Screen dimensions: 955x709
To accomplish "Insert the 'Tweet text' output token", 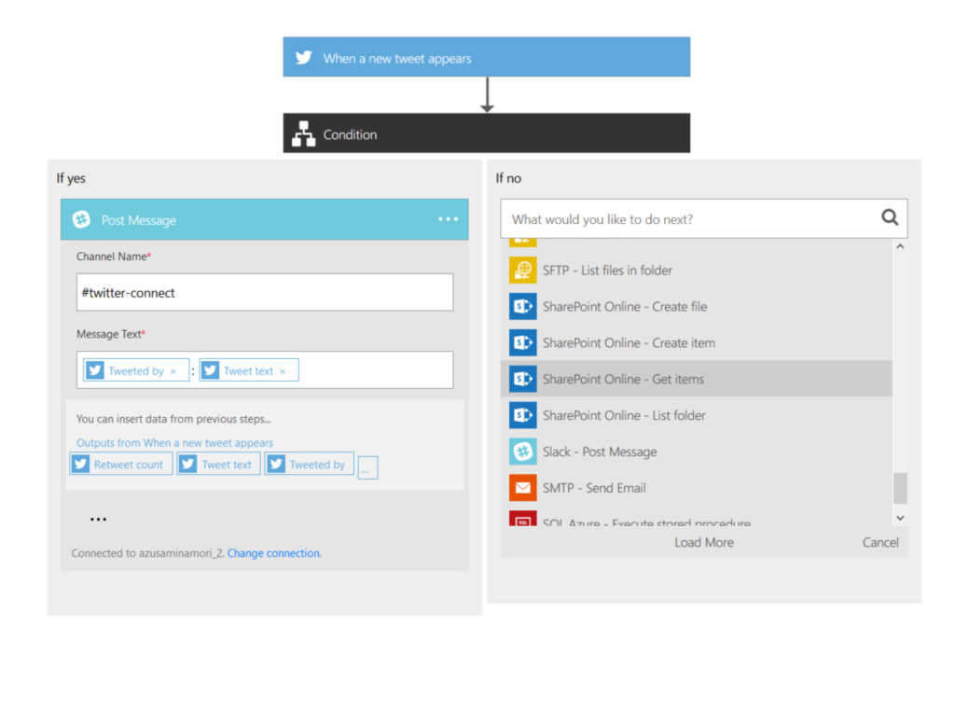I will pyautogui.click(x=218, y=465).
